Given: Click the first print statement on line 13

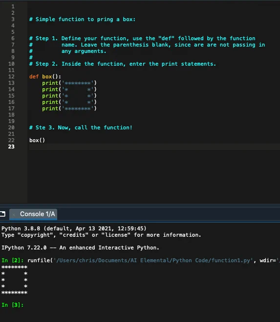Looking at the screenshot, I should pos(69,83).
